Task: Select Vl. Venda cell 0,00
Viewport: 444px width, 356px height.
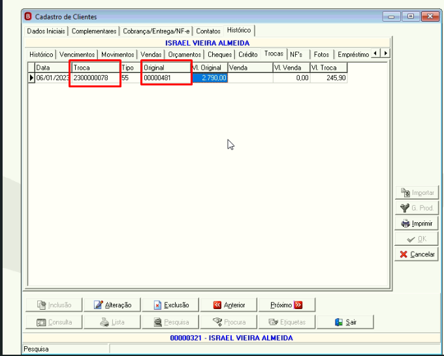Action: tap(291, 78)
